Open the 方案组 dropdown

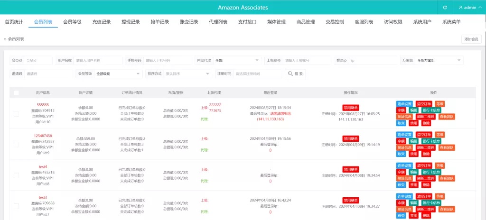pyautogui.click(x=432, y=61)
